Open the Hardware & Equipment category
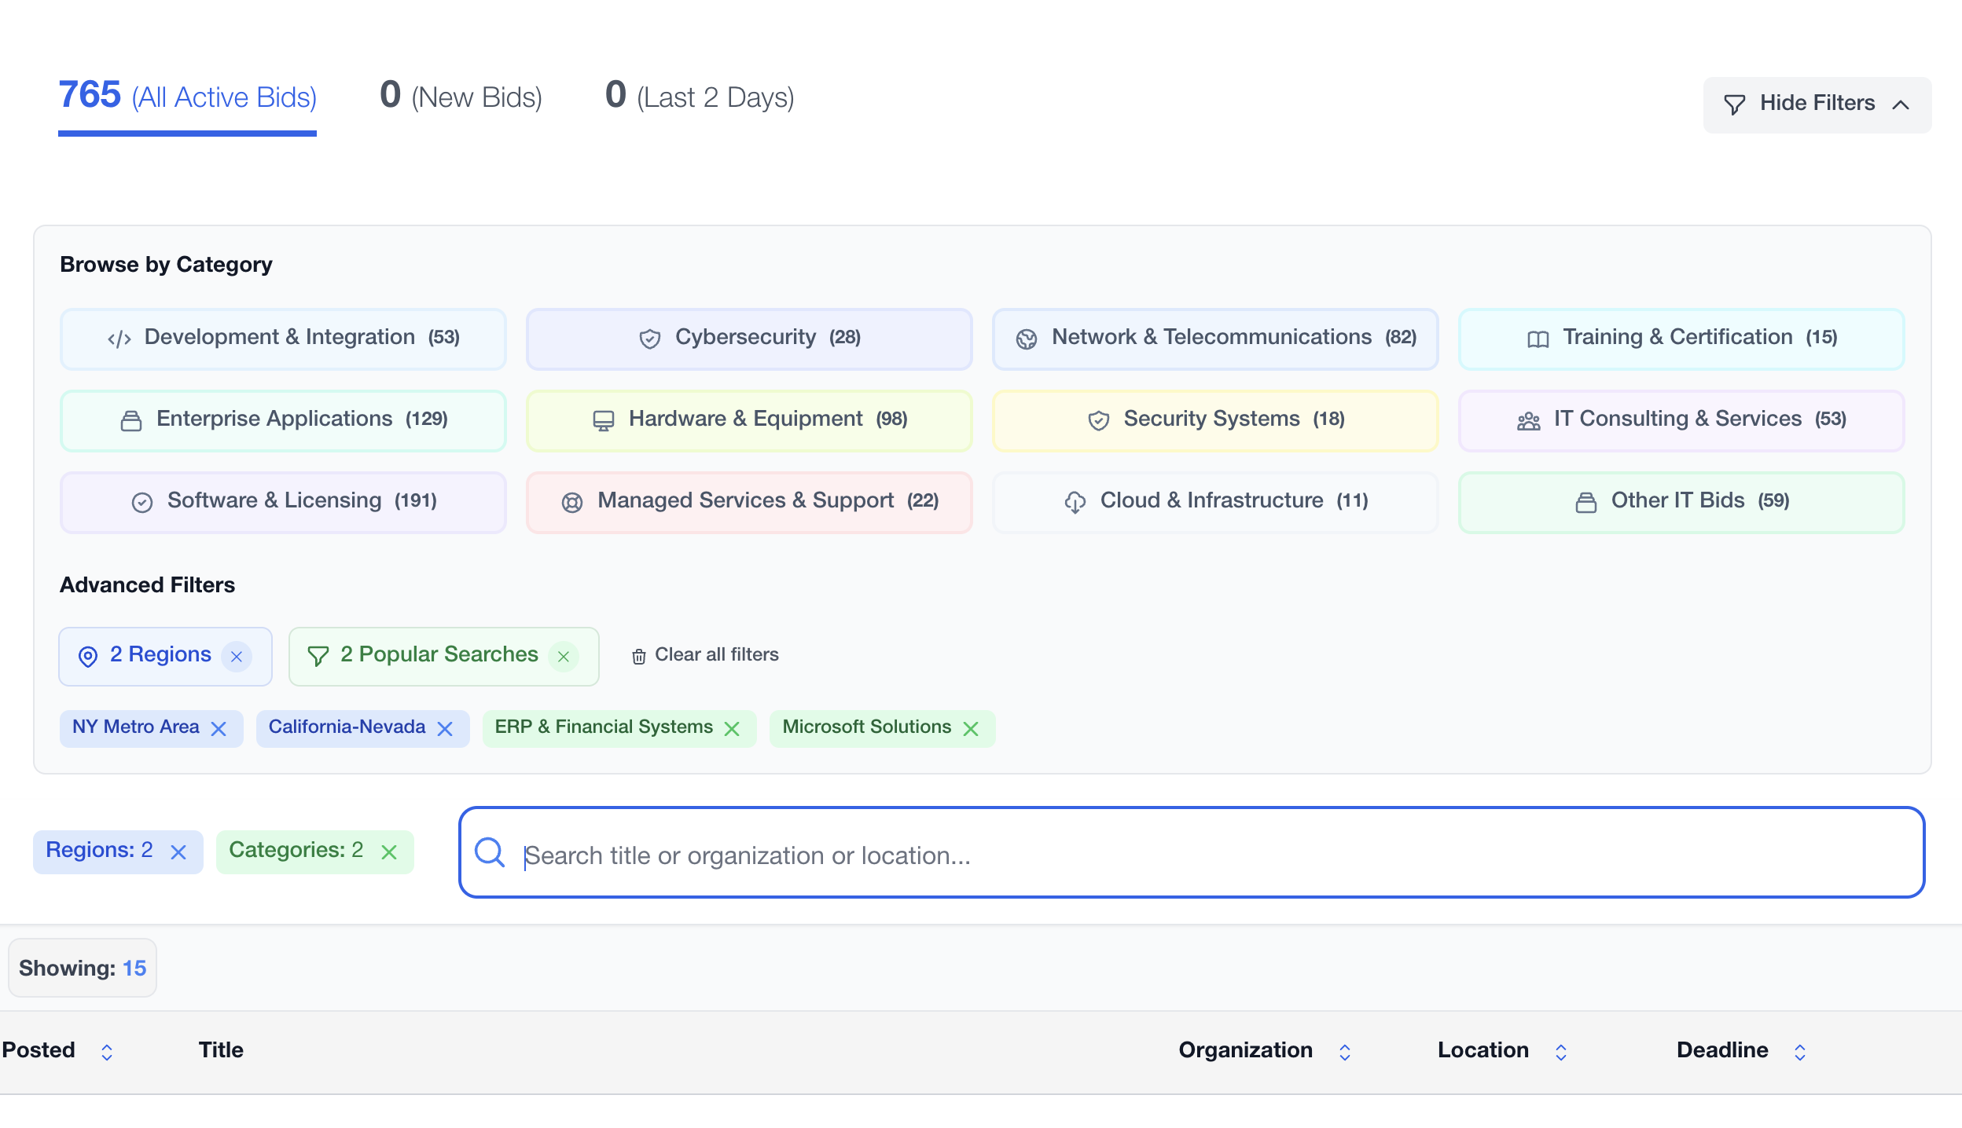 [749, 420]
